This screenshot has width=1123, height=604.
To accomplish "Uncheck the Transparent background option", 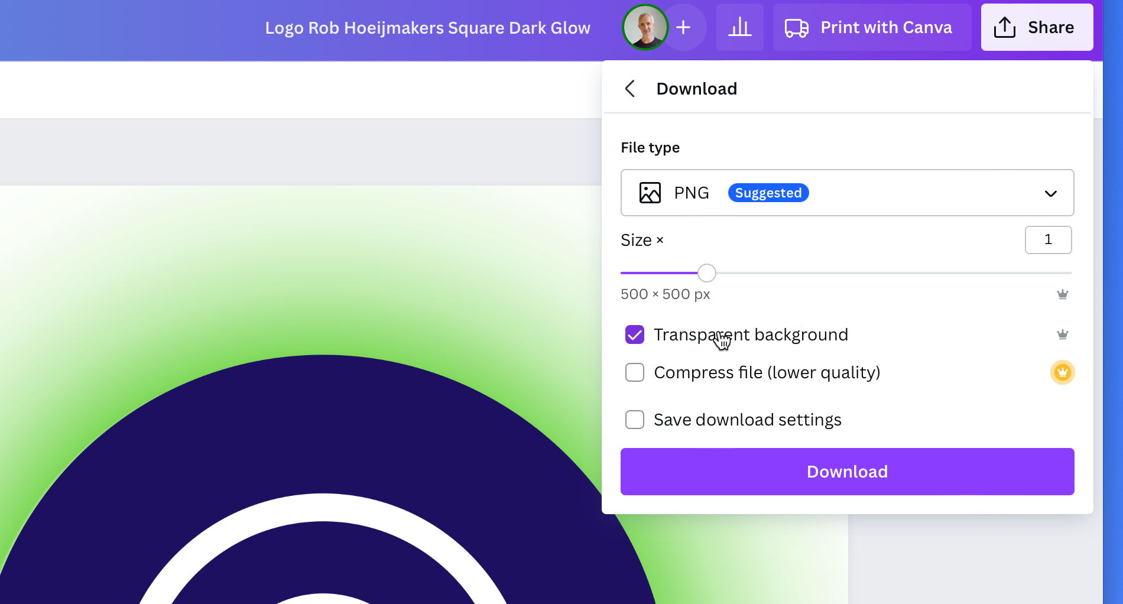I will click(x=634, y=335).
